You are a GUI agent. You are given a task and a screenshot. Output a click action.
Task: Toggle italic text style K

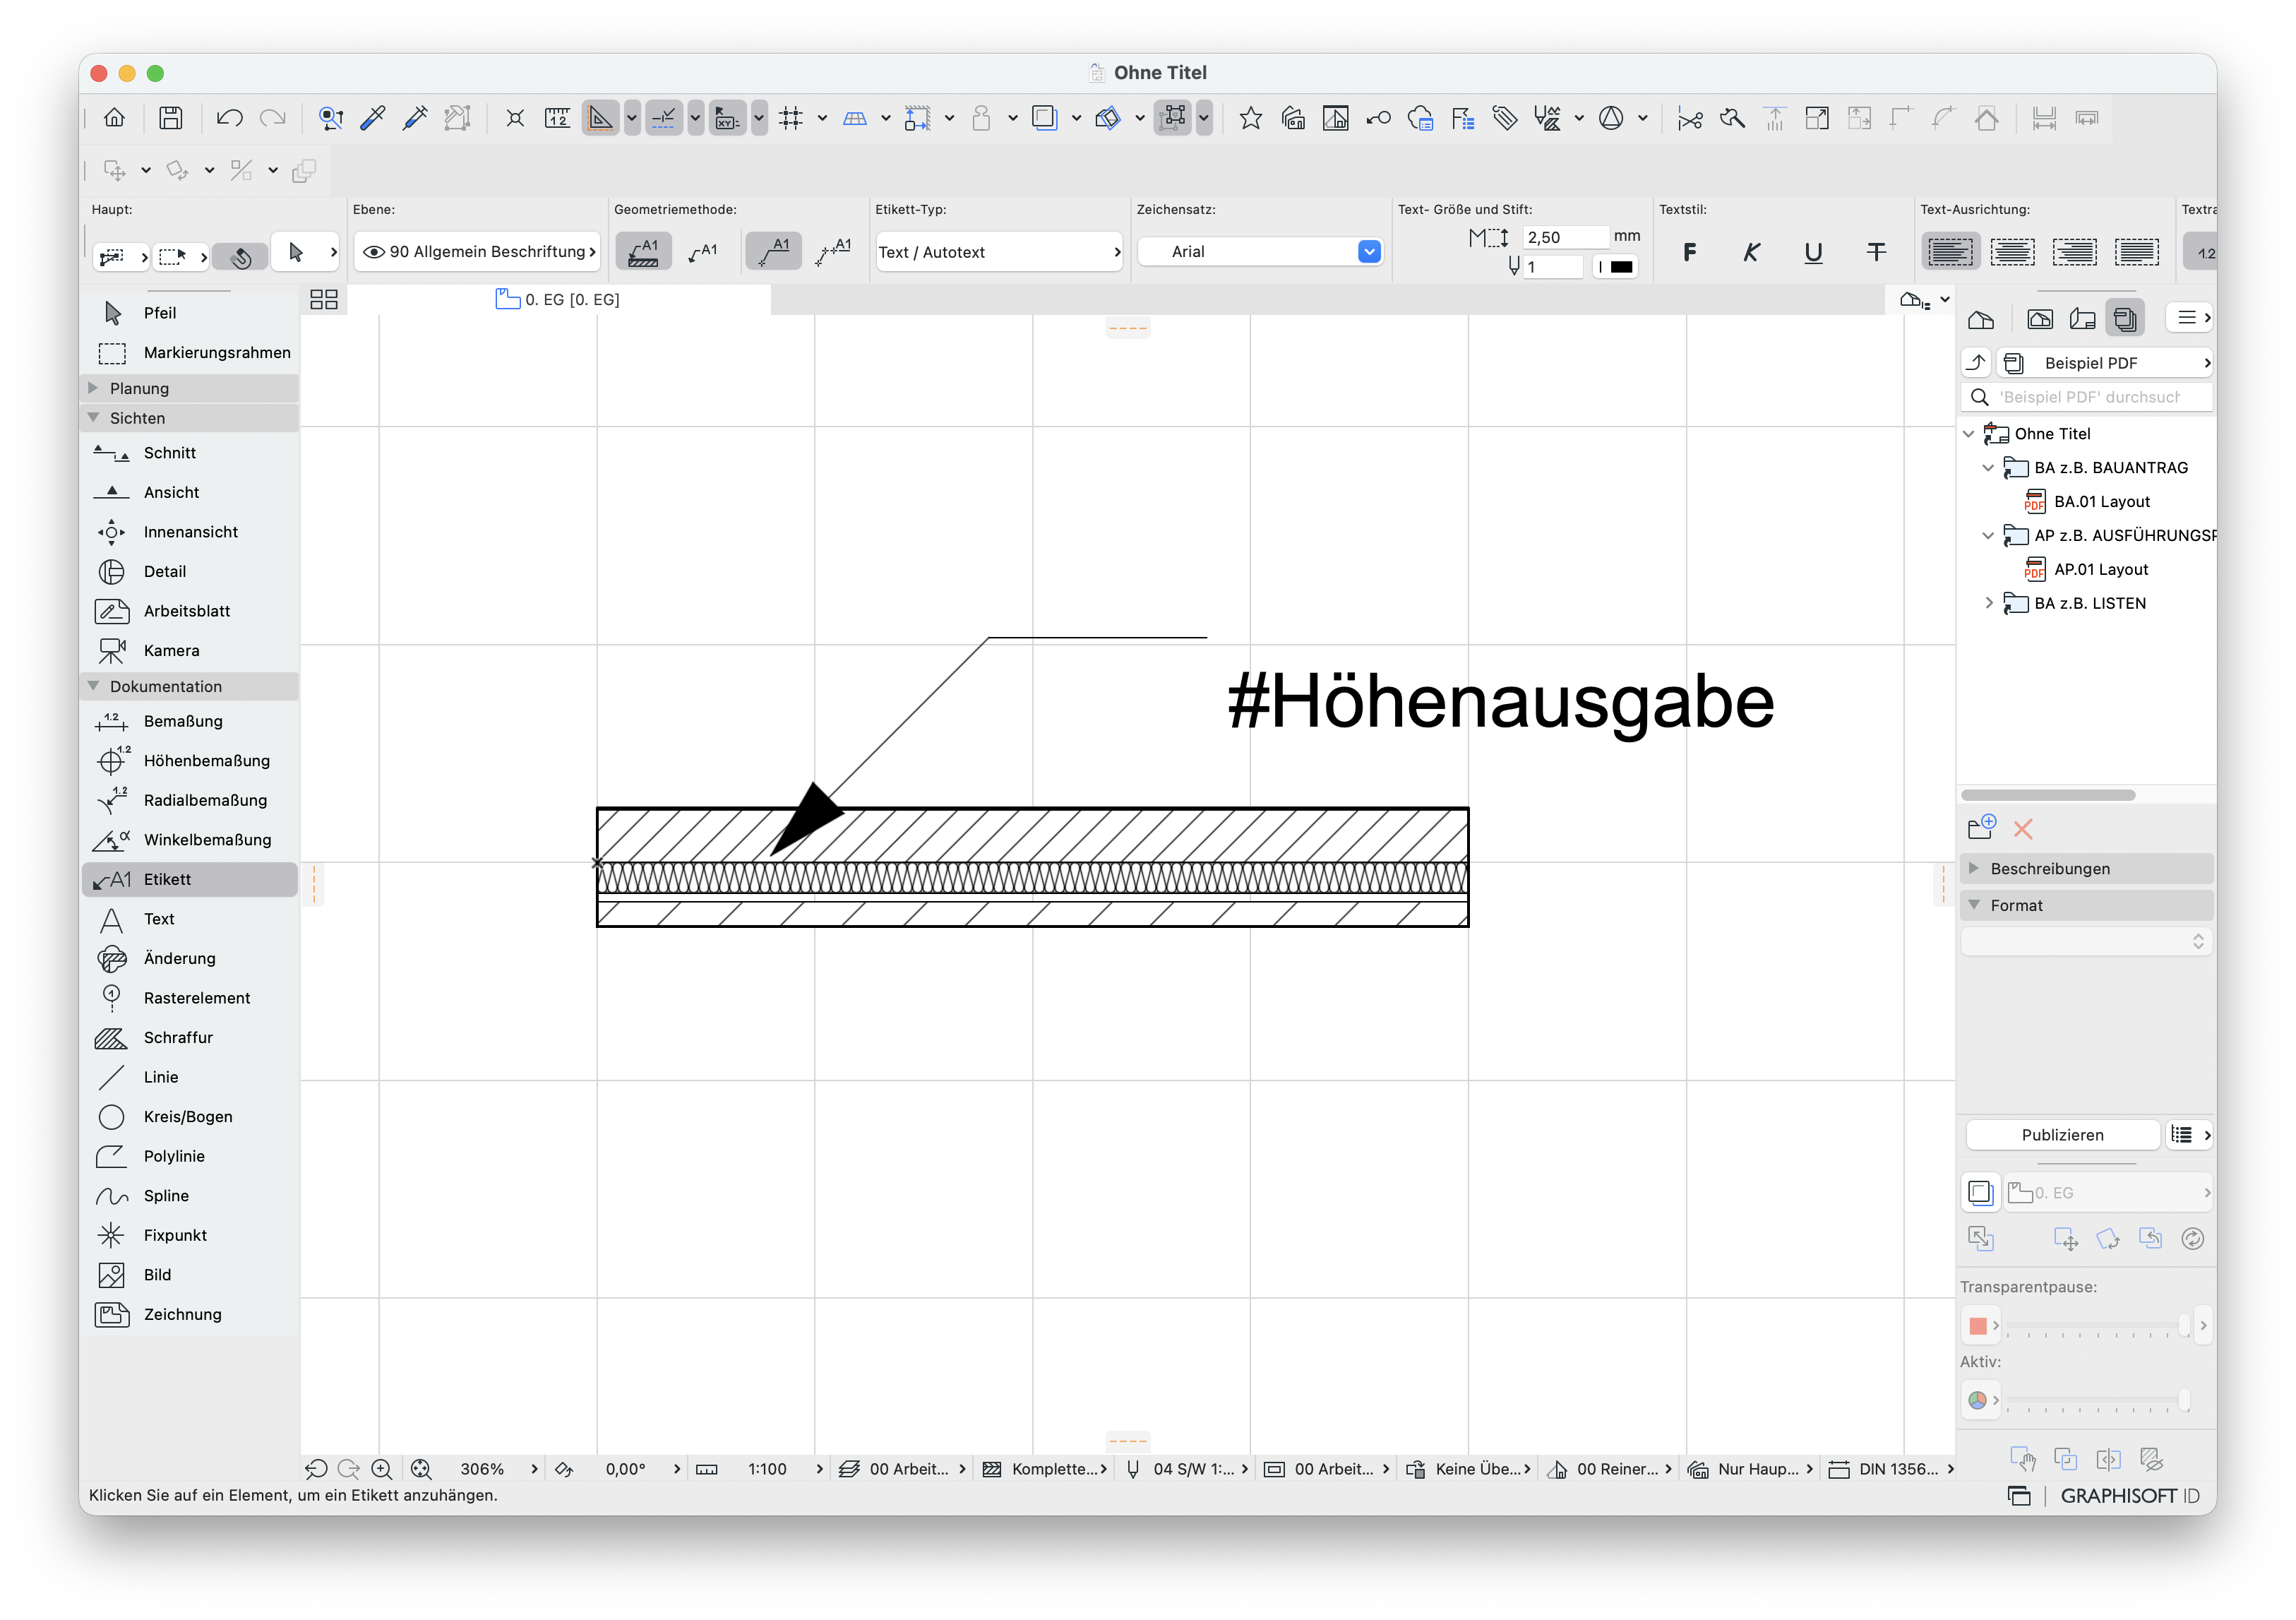pos(1751,252)
